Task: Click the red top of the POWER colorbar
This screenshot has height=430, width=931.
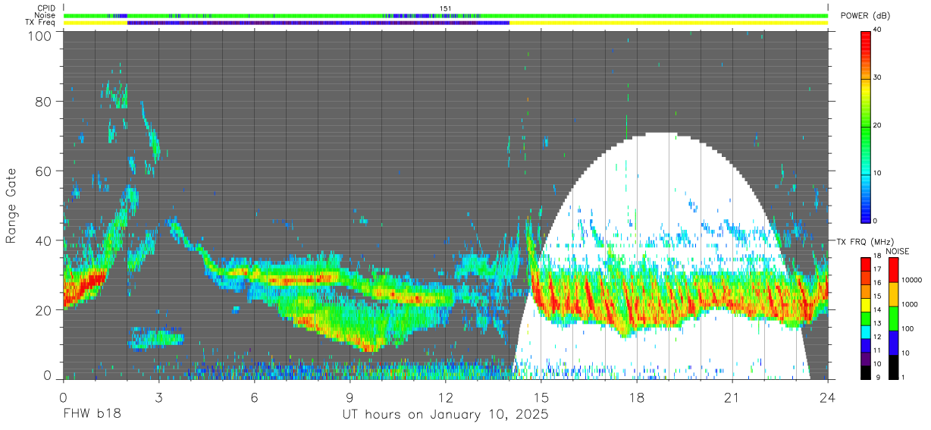Action: pyautogui.click(x=866, y=42)
